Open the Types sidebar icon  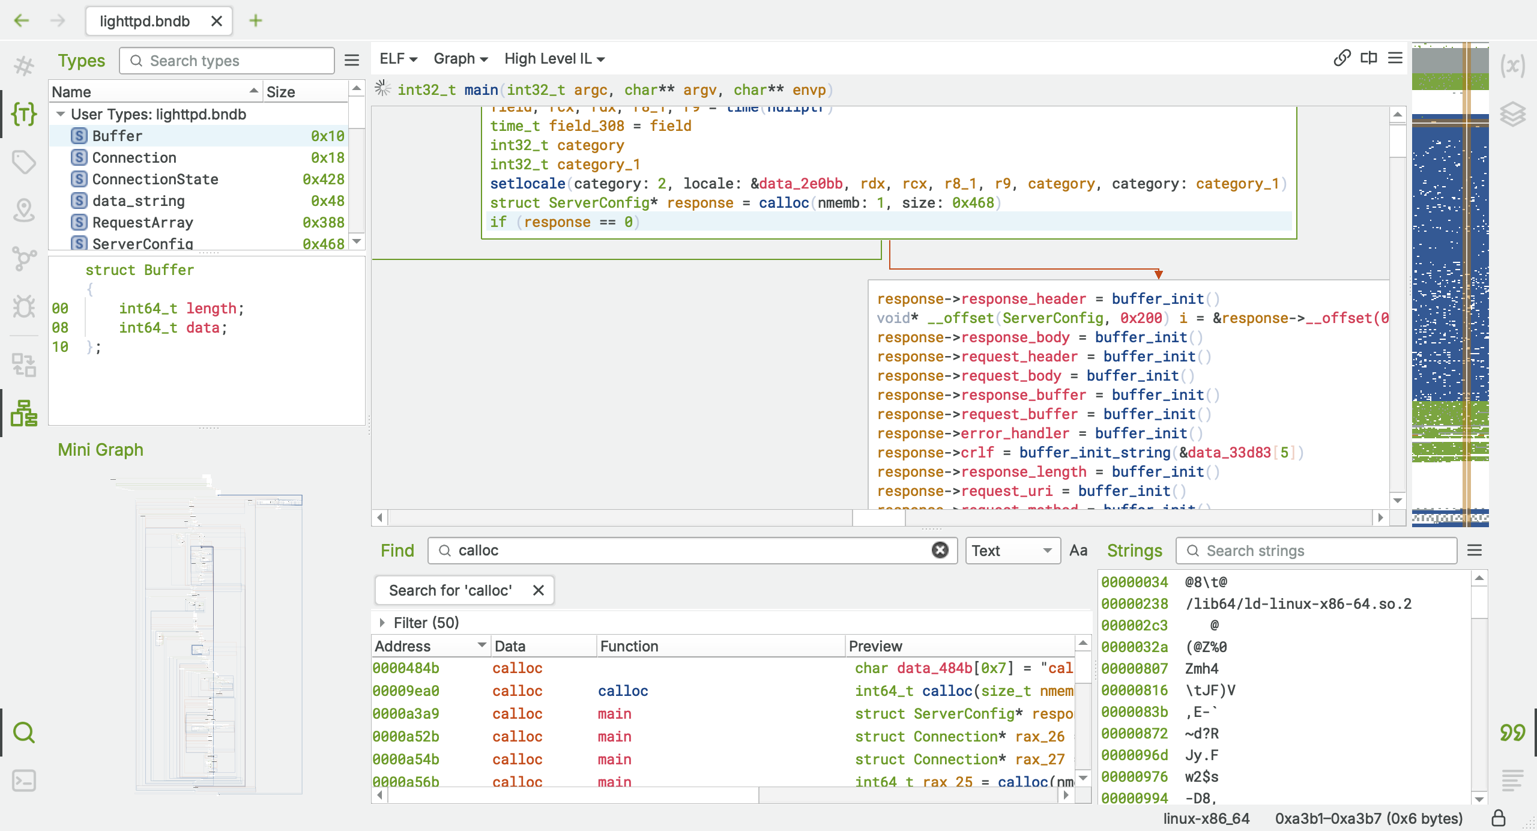[24, 113]
